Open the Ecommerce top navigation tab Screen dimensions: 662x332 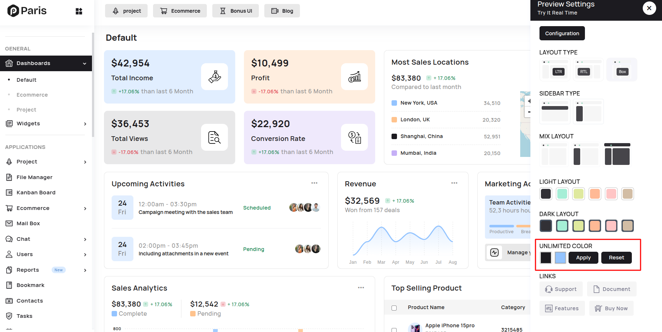(x=180, y=11)
